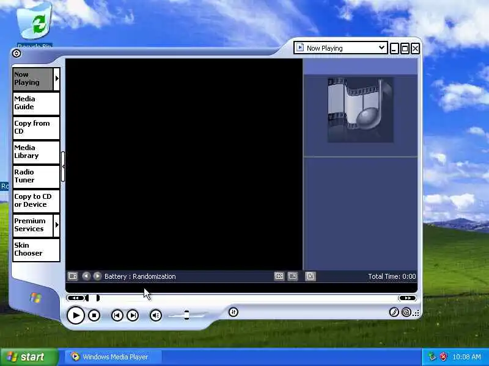Open the Recycle Bin desktop icon
This screenshot has width=489, height=366.
35,25
